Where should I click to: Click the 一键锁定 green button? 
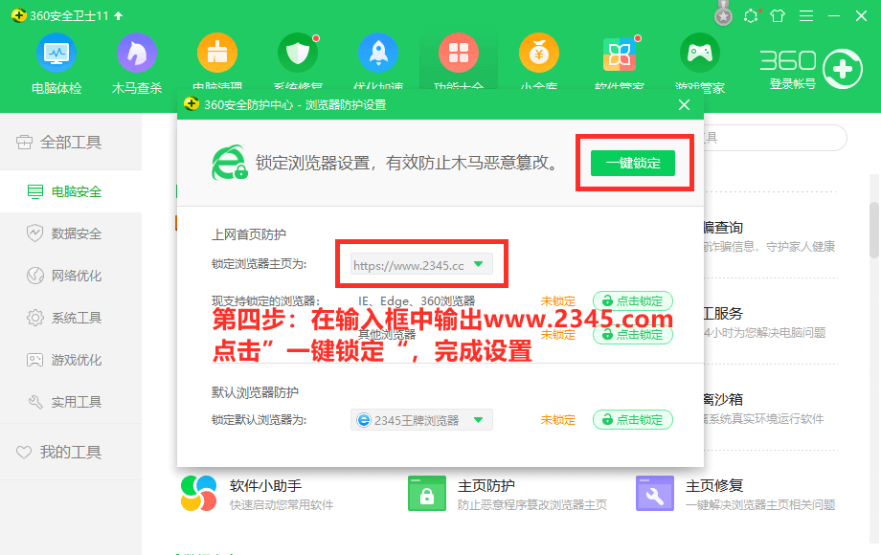point(633,164)
